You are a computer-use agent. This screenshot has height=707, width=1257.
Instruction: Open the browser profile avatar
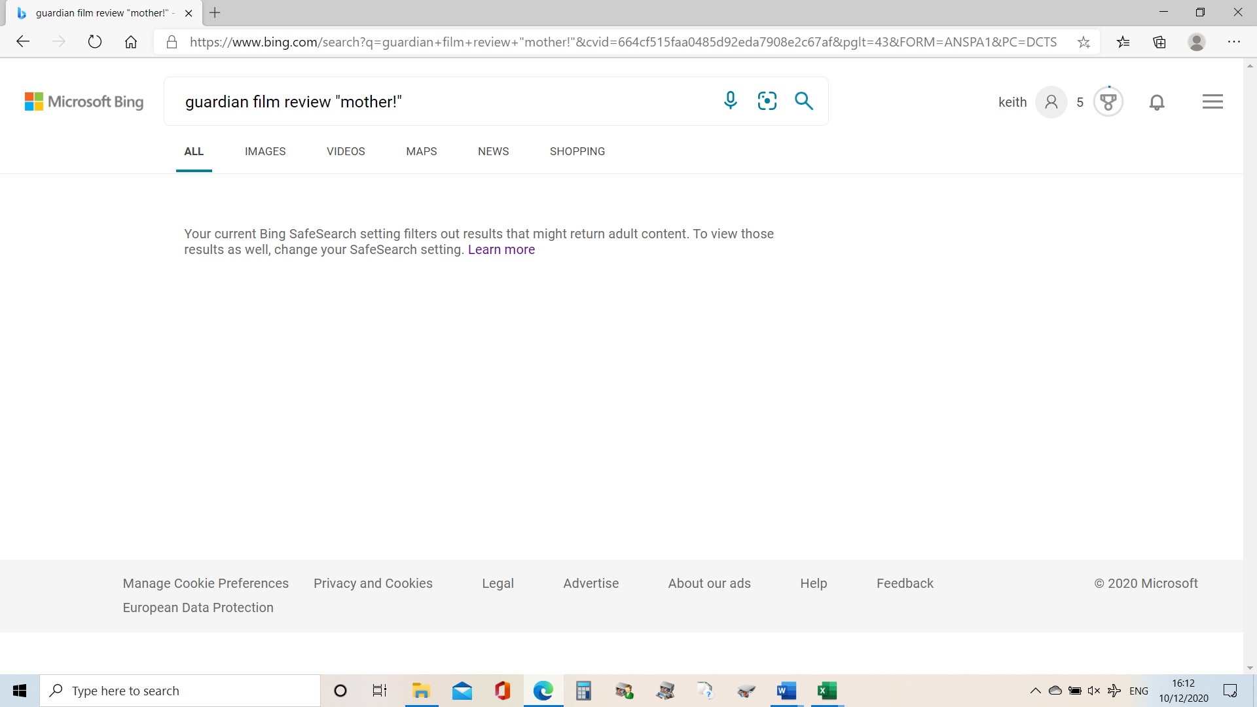pyautogui.click(x=1197, y=42)
